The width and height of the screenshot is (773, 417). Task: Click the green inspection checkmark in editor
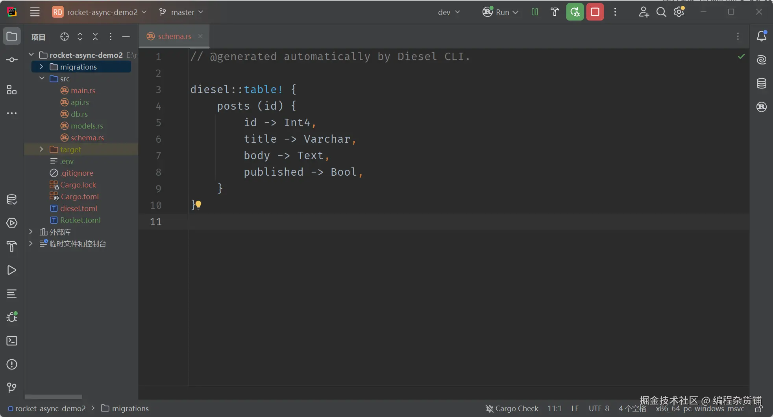point(741,57)
